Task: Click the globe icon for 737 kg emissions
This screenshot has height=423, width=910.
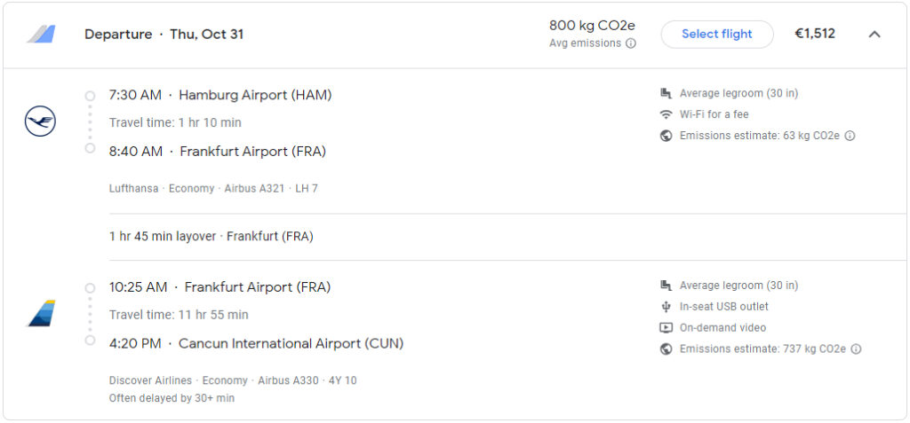Action: (666, 349)
